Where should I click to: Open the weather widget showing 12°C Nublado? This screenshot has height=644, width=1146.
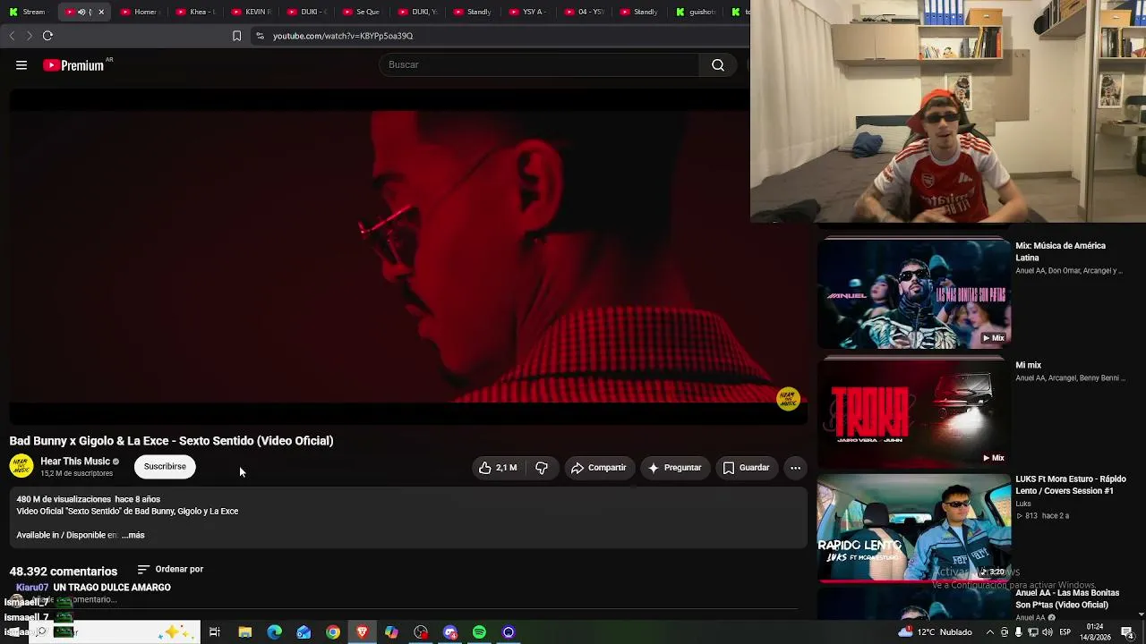[x=934, y=632]
